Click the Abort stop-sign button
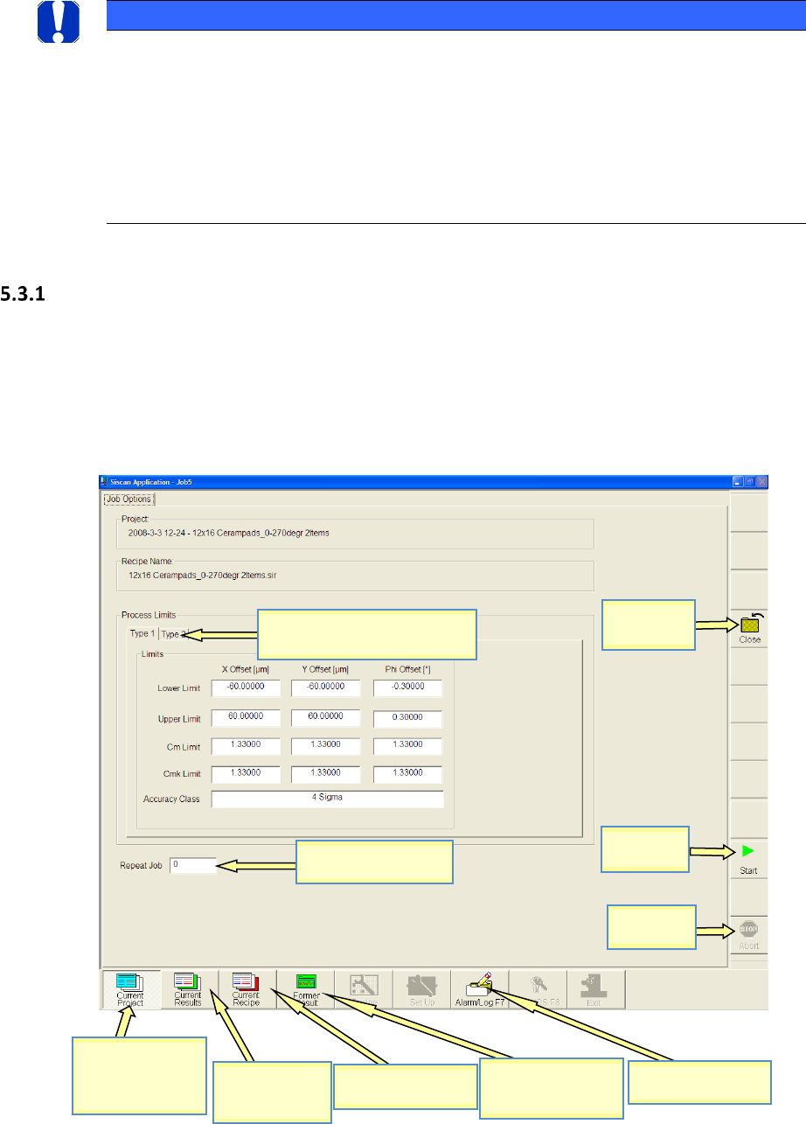Image resolution: width=806 pixels, height=1124 pixels. coord(749,935)
